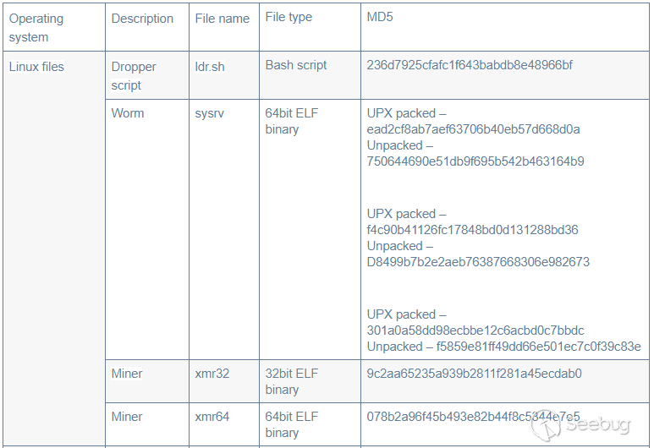Click the xmr64 file name cell

212,417
